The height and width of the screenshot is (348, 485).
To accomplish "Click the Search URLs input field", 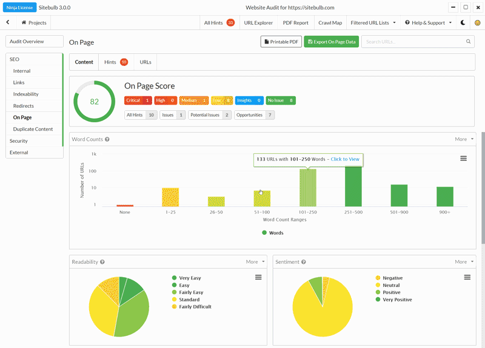I will click(413, 42).
